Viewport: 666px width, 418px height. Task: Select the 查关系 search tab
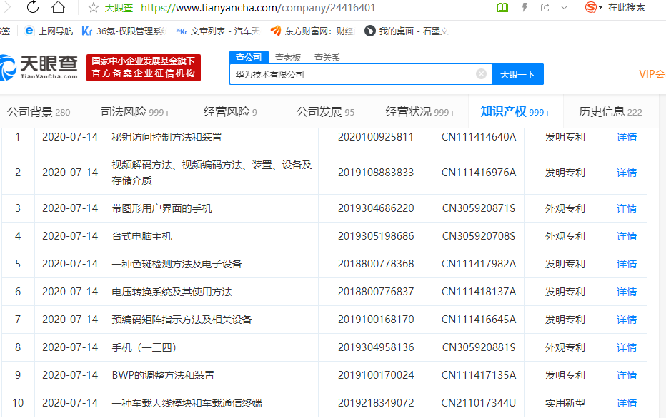[327, 58]
